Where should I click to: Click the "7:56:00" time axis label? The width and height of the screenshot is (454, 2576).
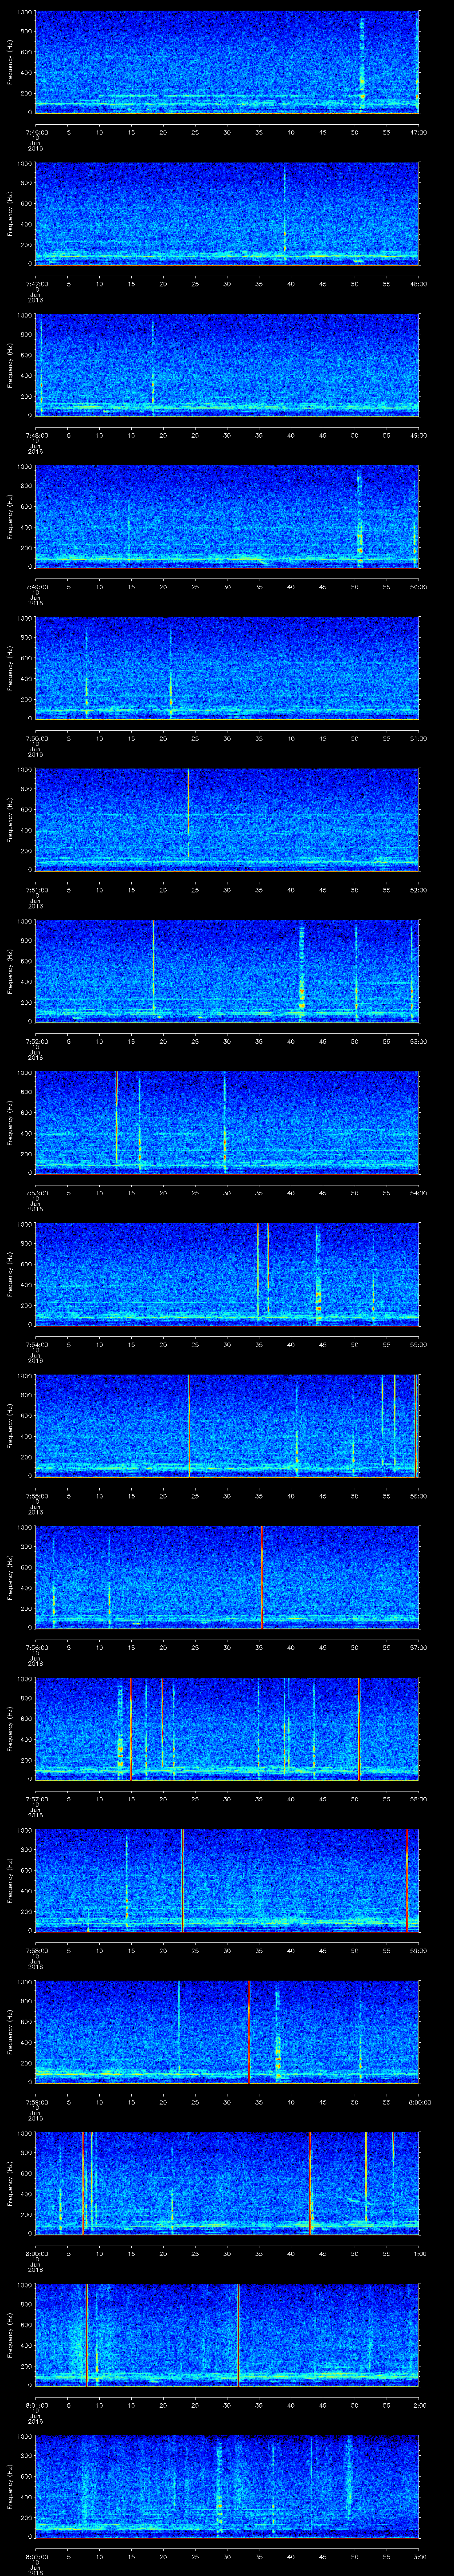[x=36, y=1647]
